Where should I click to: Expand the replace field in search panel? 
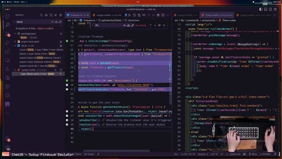coord(14,22)
